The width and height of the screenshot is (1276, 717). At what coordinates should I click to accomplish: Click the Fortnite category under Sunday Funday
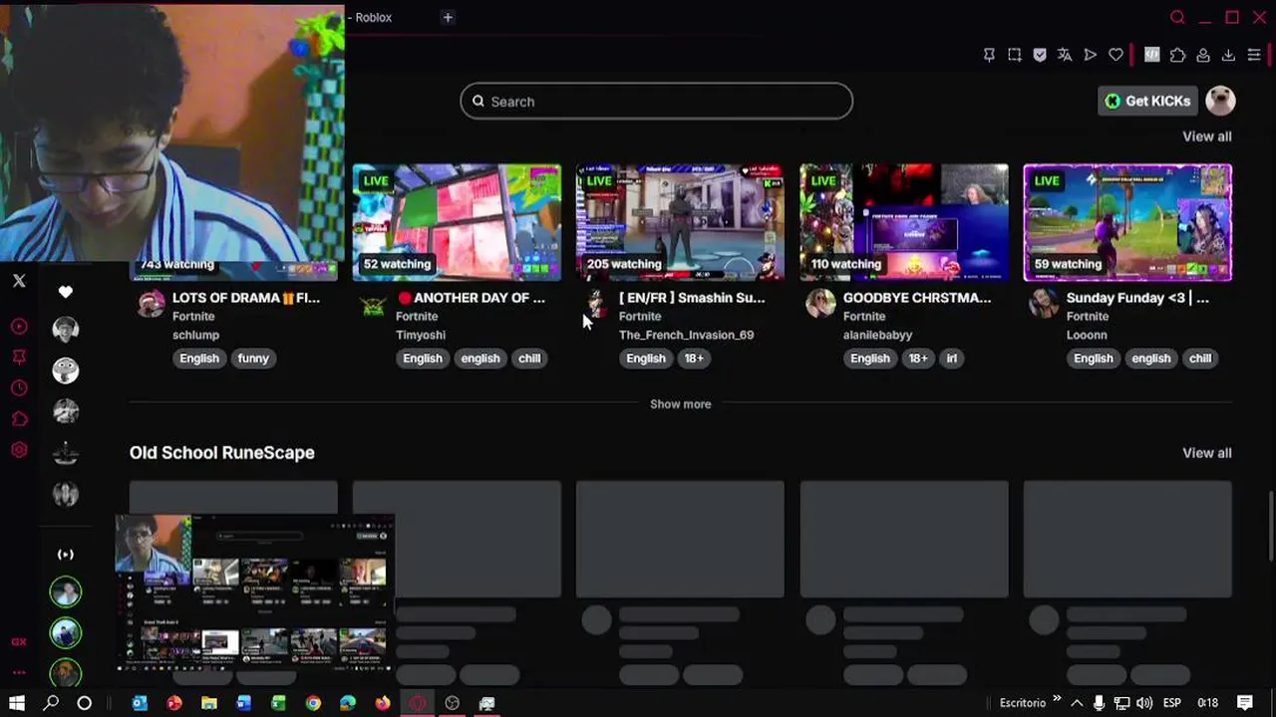click(1088, 317)
